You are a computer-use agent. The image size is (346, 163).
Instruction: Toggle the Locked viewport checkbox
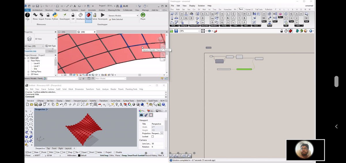pos(153,137)
